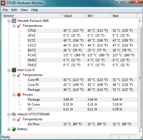Collapse Temperatures under Intel Core i5
This screenshot has height=140, width=143.
pos(14,75)
